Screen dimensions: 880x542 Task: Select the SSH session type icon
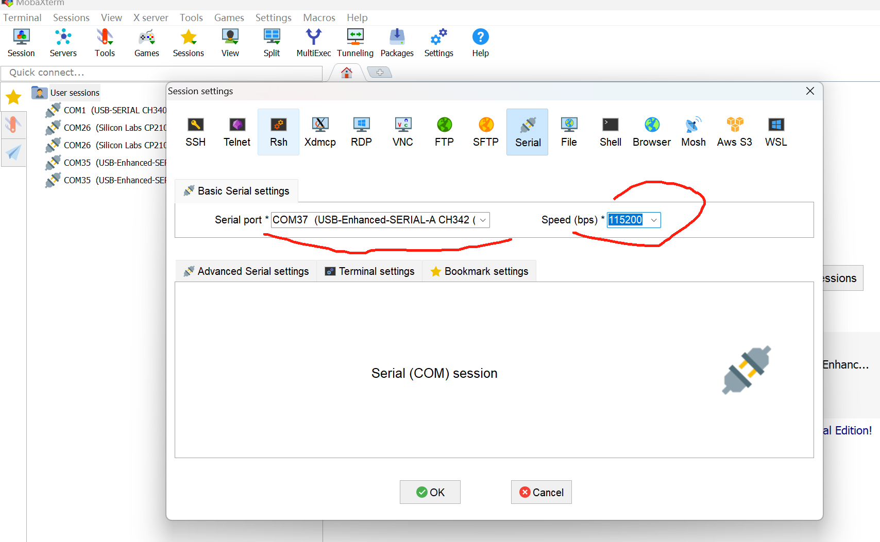pyautogui.click(x=195, y=132)
